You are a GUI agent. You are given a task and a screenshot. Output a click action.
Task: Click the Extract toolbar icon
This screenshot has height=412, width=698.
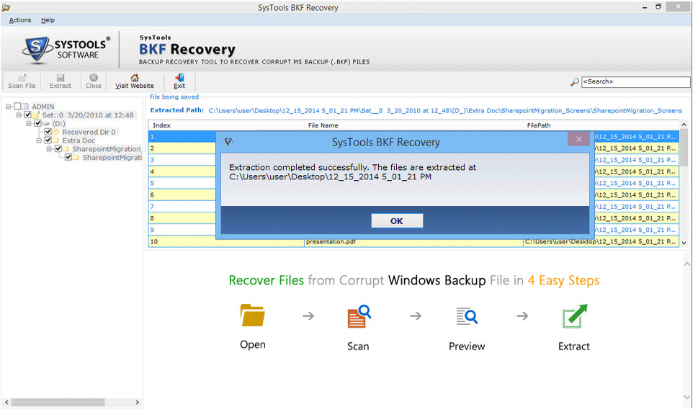tap(61, 77)
